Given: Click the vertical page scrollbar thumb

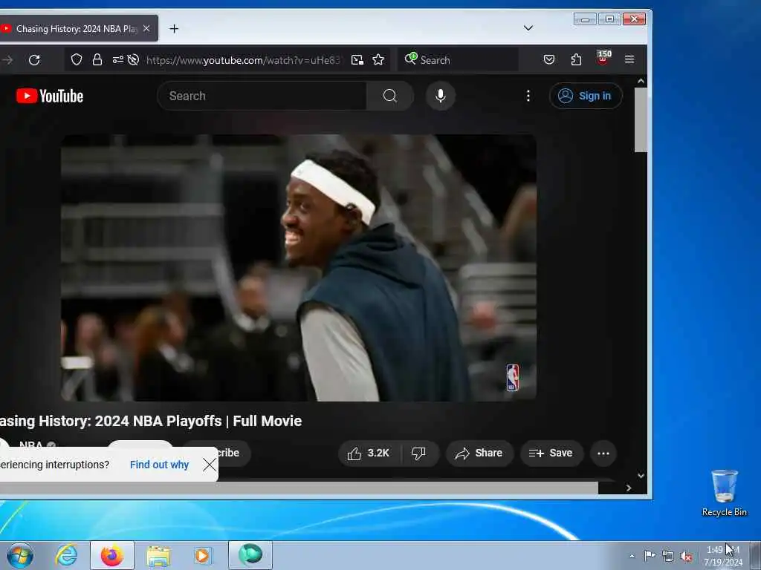Looking at the screenshot, I should 641,120.
